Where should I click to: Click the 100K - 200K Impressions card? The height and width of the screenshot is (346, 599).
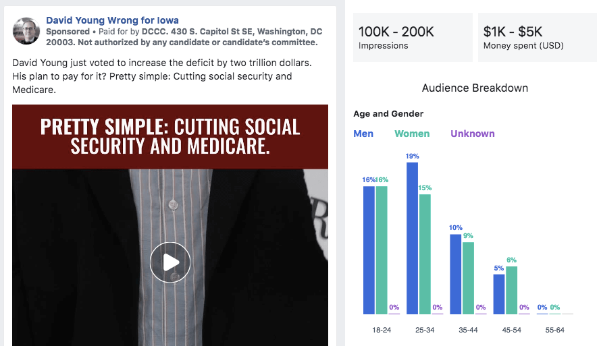tap(413, 37)
